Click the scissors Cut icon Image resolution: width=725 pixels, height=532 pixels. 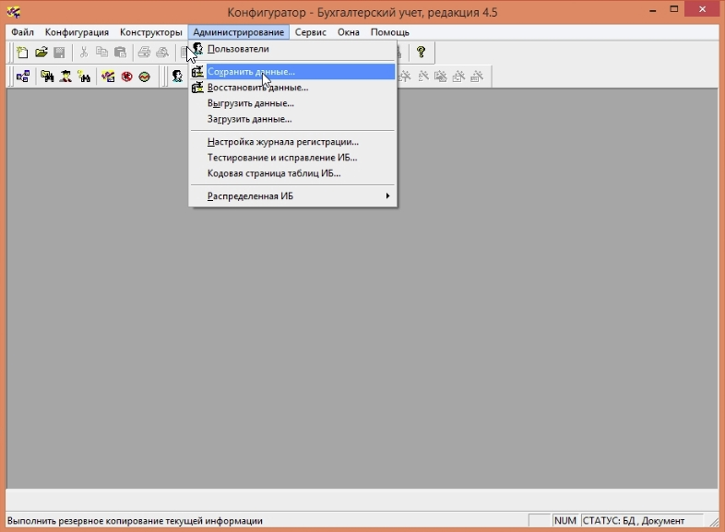coord(84,53)
